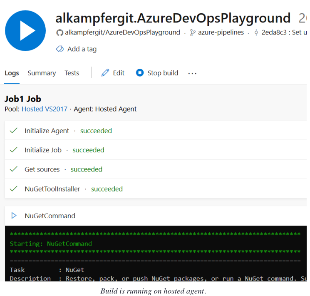Click the succeeded status of Initialize Agent
The height and width of the screenshot is (296, 310).
tap(96, 131)
